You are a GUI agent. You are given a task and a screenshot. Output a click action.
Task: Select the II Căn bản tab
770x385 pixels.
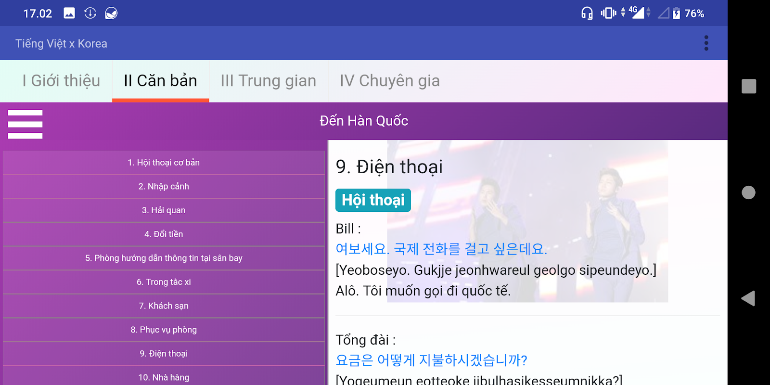point(160,81)
